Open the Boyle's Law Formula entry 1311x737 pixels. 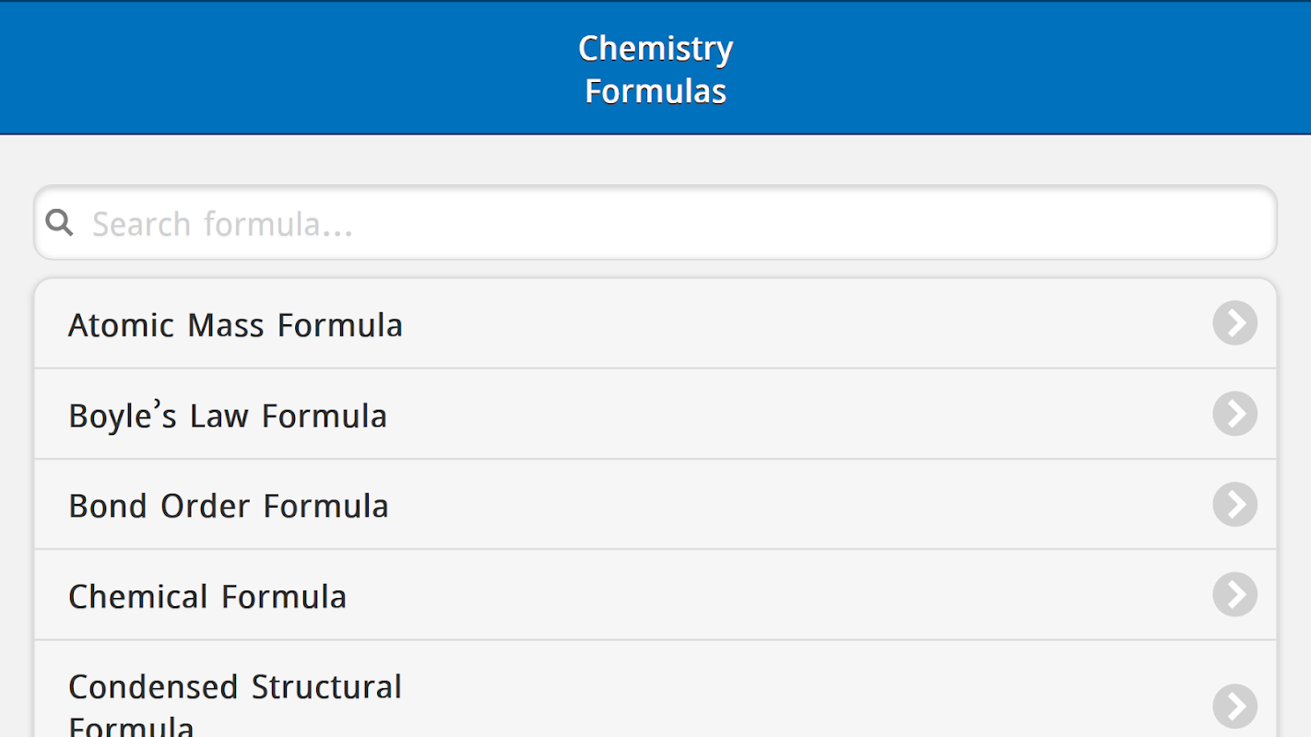point(228,415)
